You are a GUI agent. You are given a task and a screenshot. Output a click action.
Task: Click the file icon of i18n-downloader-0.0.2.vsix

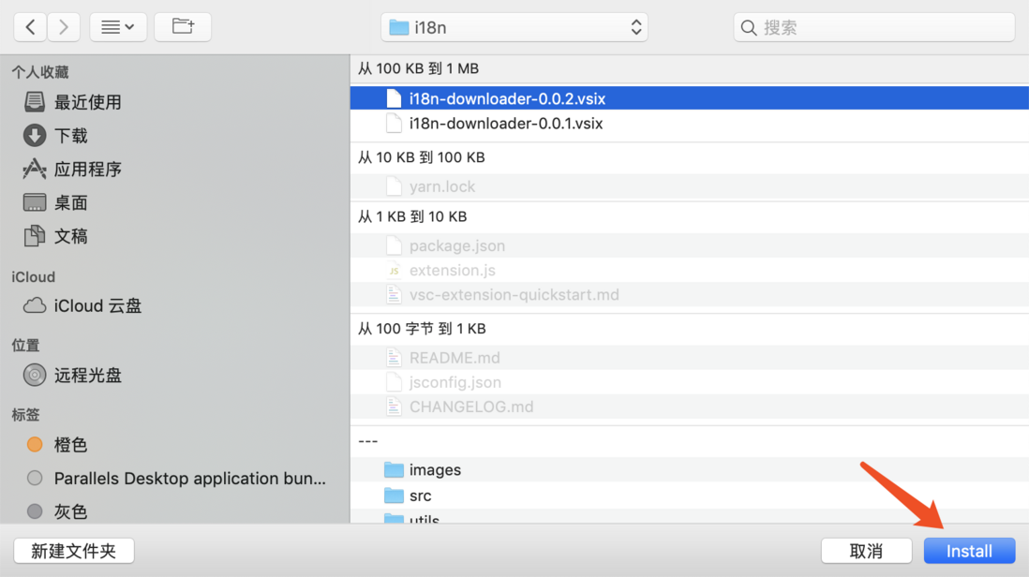(394, 98)
